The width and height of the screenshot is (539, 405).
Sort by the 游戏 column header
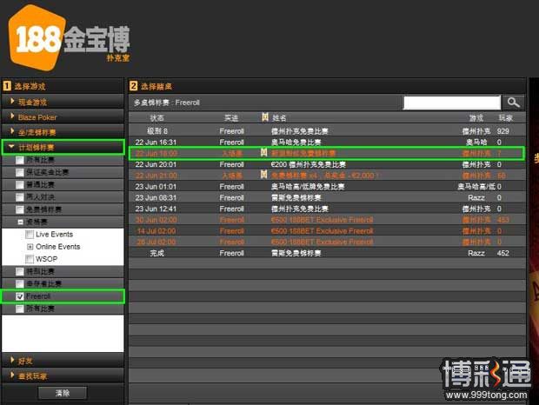pos(476,118)
